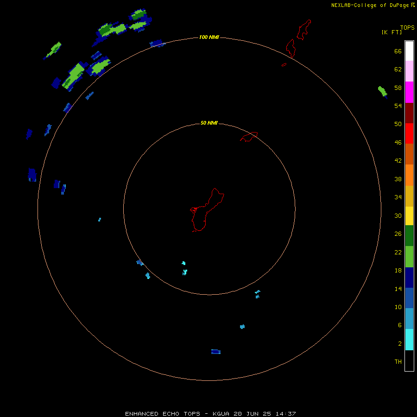This screenshot has height=417, width=417.
Task: Click the light pink legend swatch
Action: [x=409, y=71]
